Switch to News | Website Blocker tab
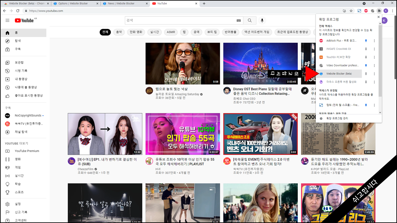397x223 pixels. coord(125,3)
